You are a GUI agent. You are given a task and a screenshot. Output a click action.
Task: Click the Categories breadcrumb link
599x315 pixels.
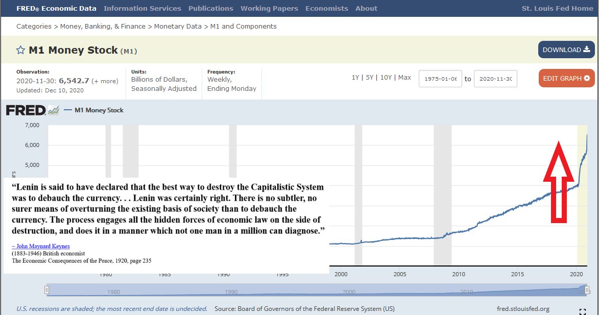pos(34,27)
